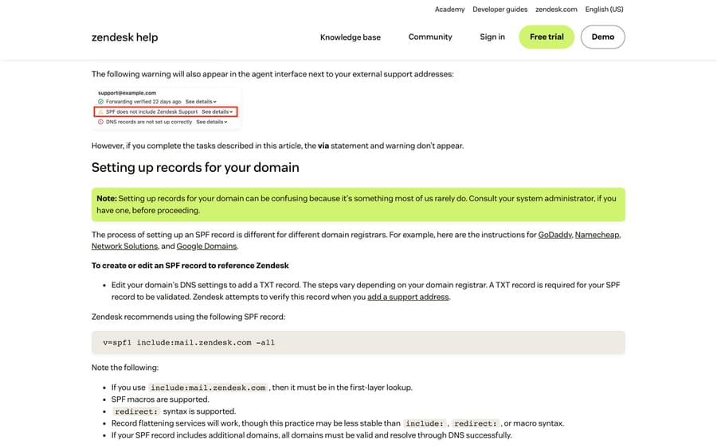This screenshot has width=717, height=448.
Task: Open the Network Solutions link
Action: click(x=124, y=246)
